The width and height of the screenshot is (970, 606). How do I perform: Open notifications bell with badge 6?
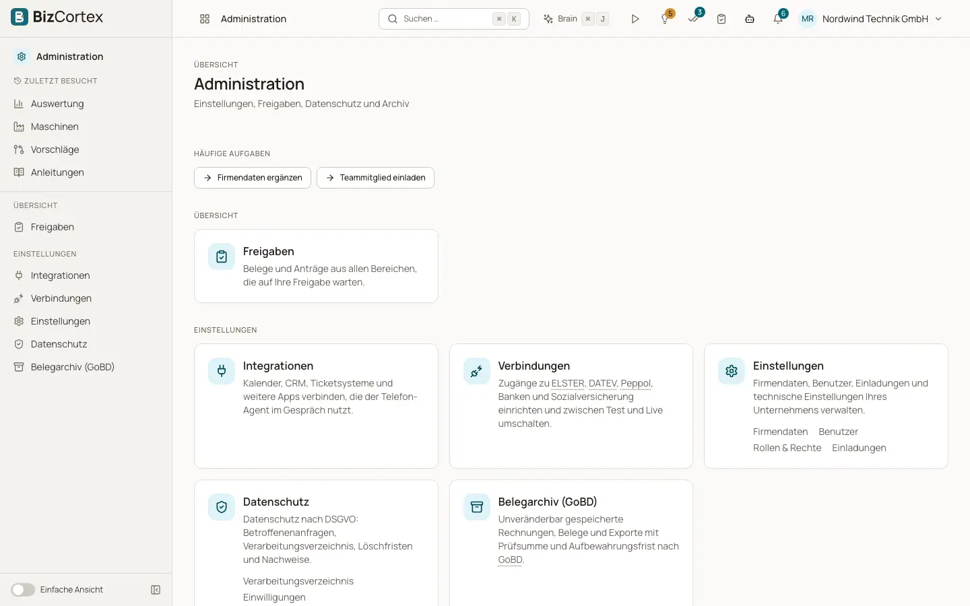click(x=779, y=18)
